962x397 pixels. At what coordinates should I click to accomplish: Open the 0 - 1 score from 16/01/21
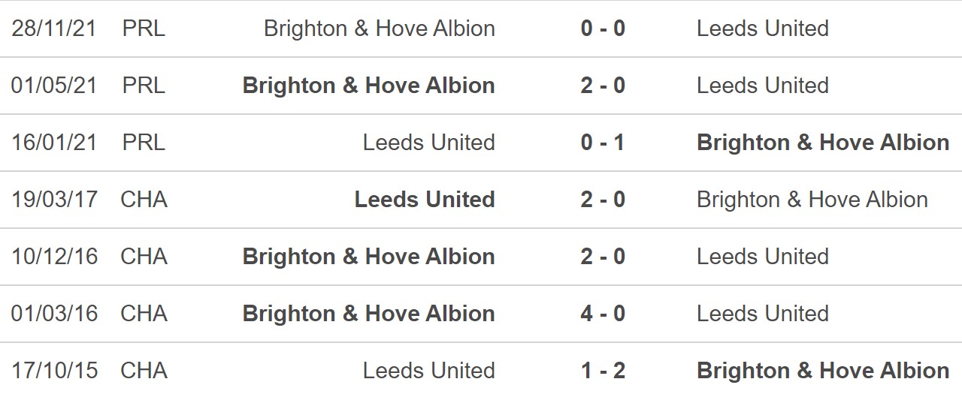[603, 143]
